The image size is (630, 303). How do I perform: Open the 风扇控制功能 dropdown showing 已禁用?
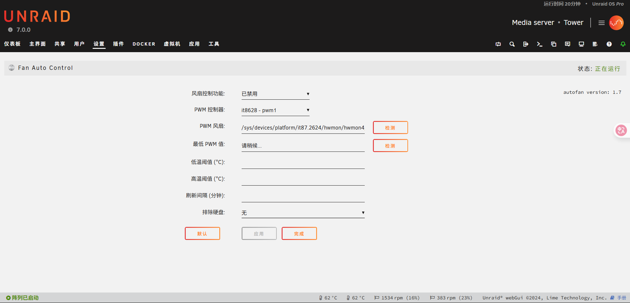click(x=275, y=94)
